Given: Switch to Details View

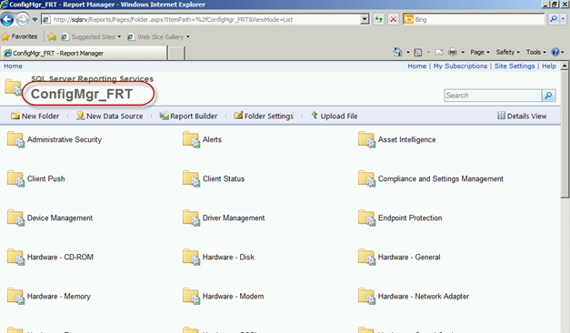Looking at the screenshot, I should [522, 116].
